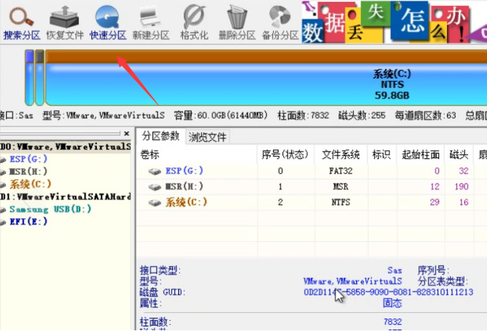Image resolution: width=487 pixels, height=331 pixels.
Task: Close the left disk tree panel
Action: pos(126,133)
